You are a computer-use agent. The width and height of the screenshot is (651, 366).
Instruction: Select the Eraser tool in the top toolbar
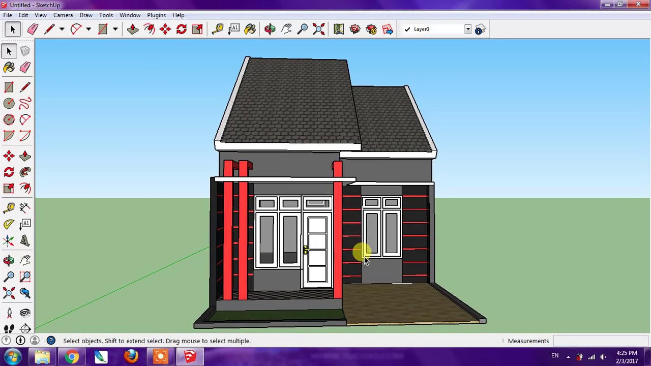click(33, 29)
